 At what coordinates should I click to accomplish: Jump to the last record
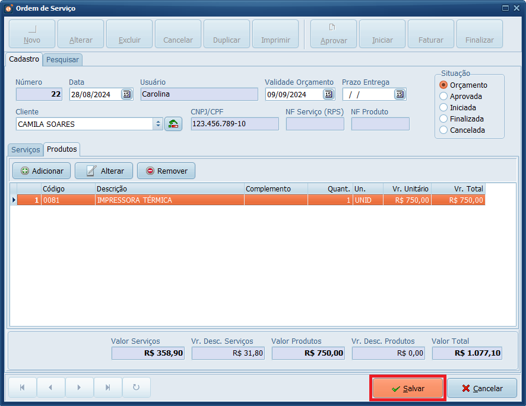(x=108, y=388)
